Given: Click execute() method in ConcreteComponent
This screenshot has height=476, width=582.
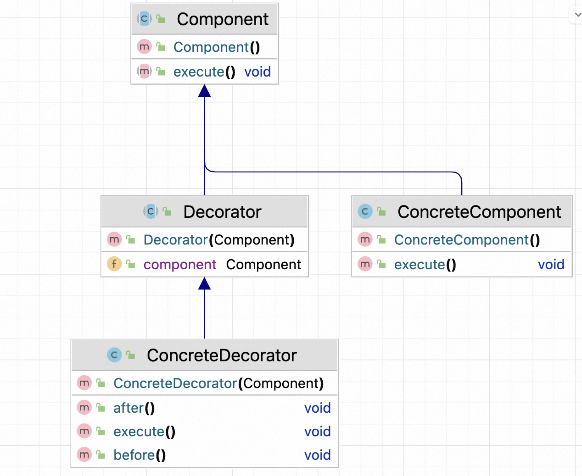Looking at the screenshot, I should [425, 265].
